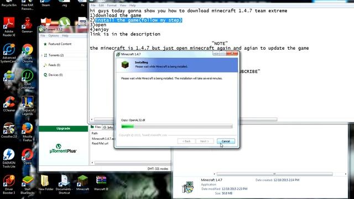
Task: Click the uTorrent files pane horizontal scrollbar
Action: pos(133,163)
